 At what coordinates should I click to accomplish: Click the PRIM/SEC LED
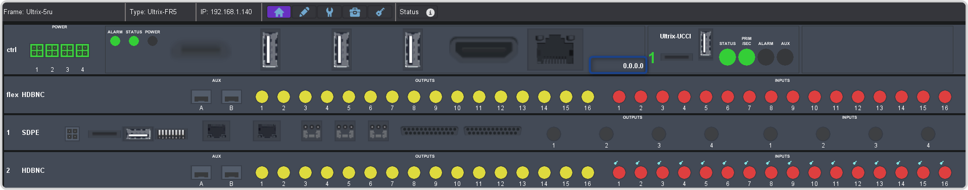(747, 57)
